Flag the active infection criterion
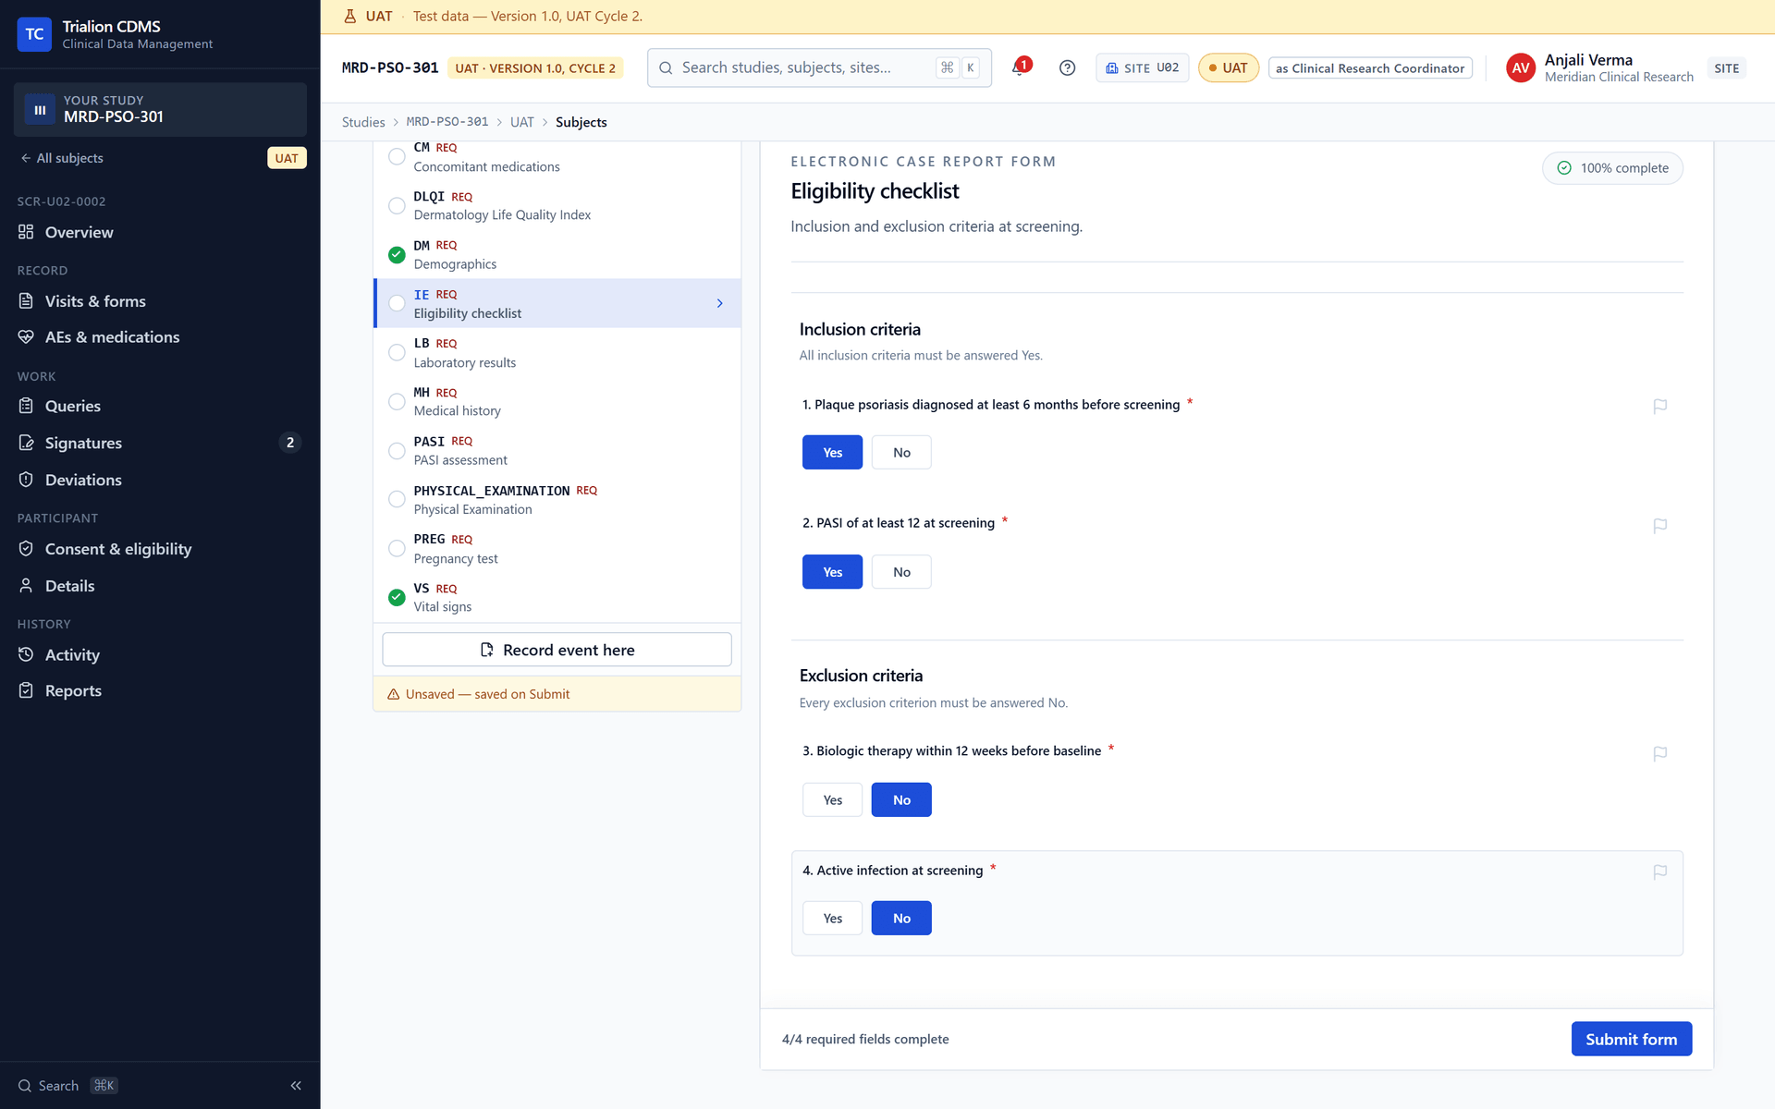 pyautogui.click(x=1659, y=871)
